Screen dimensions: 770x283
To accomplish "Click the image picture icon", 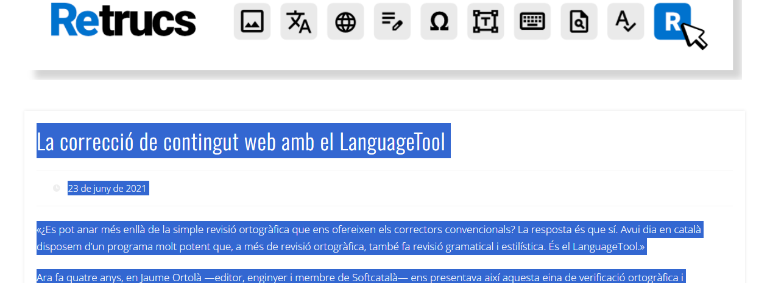I will (x=252, y=21).
